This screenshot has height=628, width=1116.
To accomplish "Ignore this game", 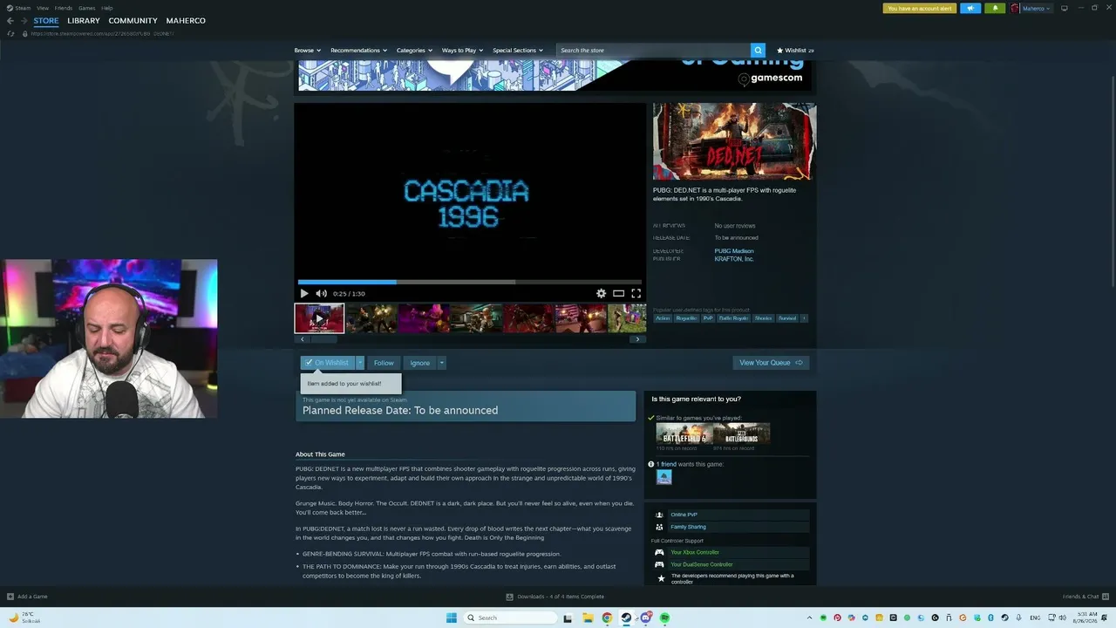I will [419, 363].
